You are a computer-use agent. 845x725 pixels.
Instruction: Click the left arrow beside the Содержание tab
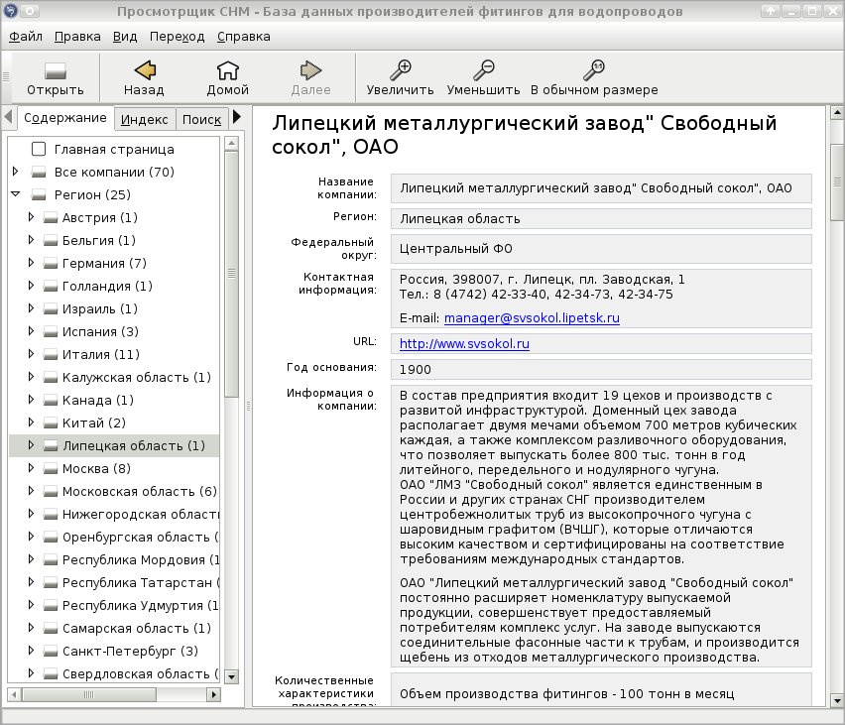[x=8, y=117]
